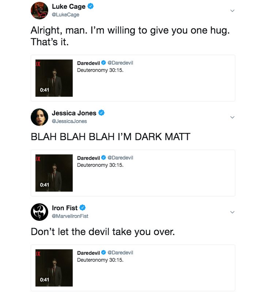The width and height of the screenshot is (266, 292).
Task: Click the Luke Cage display name
Action: (68, 7)
